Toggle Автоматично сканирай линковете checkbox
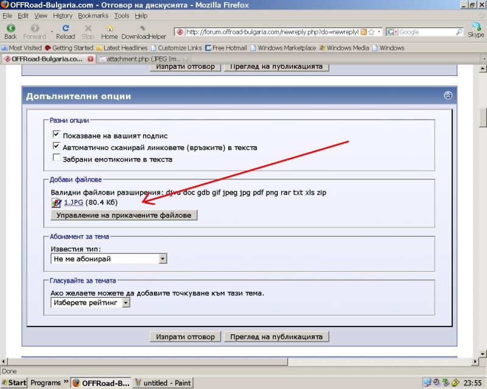 click(x=56, y=146)
